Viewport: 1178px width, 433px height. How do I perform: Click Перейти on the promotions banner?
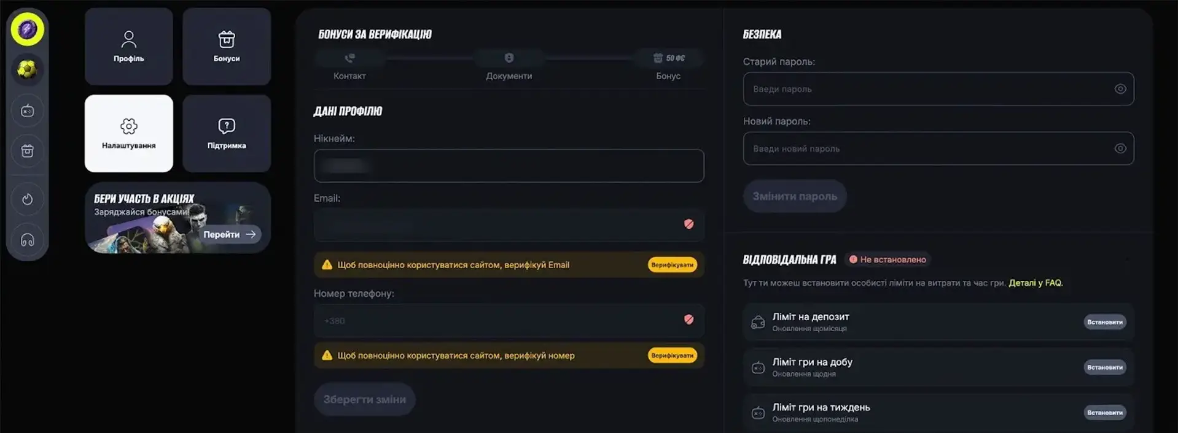click(229, 234)
